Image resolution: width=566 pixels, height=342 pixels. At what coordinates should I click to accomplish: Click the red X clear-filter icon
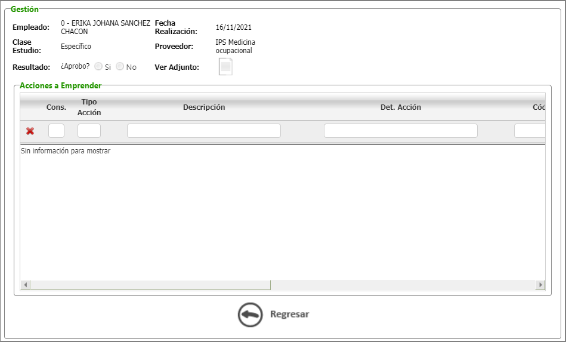click(30, 131)
